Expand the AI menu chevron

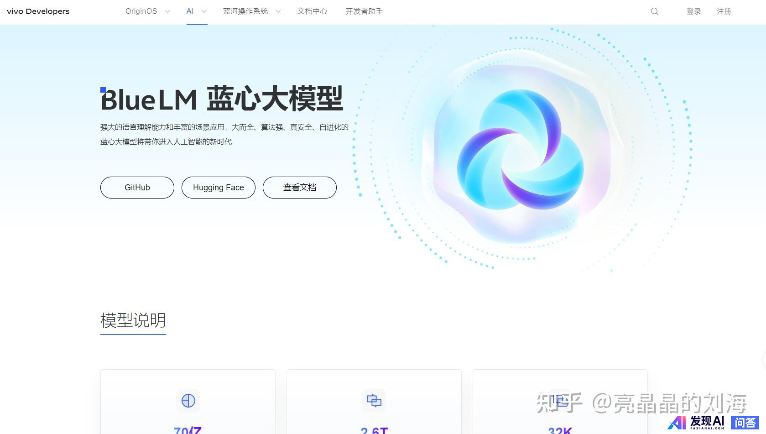coord(203,11)
